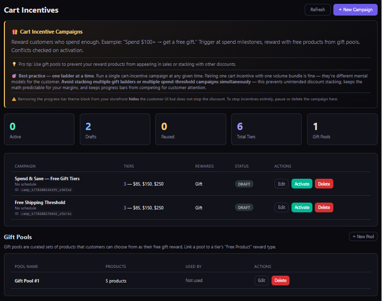Screen dimensions: 382x301
Task: Click No schedule under Free Shipping Threshold
Action: point(25,208)
